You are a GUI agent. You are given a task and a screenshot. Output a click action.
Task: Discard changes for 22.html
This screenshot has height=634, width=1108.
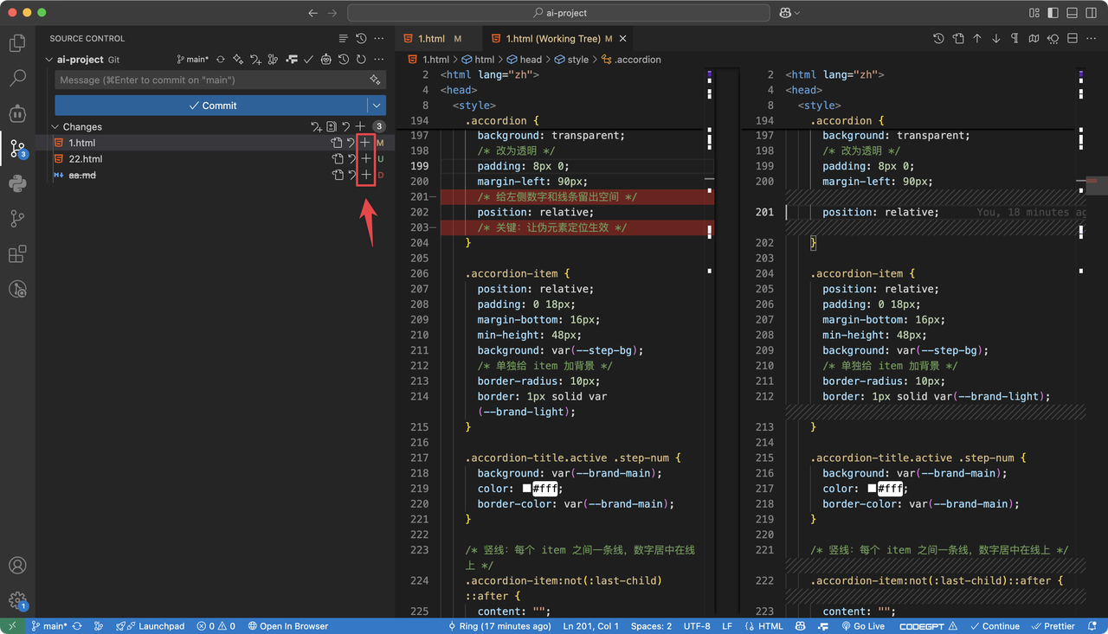pos(351,159)
